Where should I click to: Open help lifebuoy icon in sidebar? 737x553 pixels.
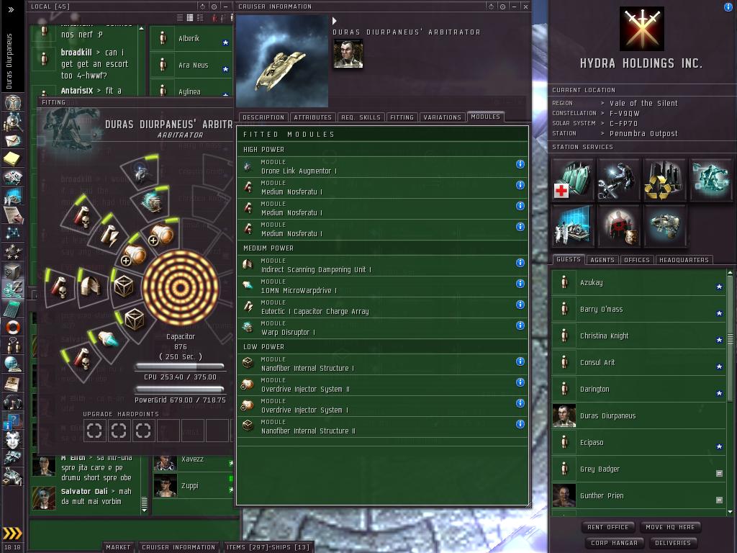point(13,327)
